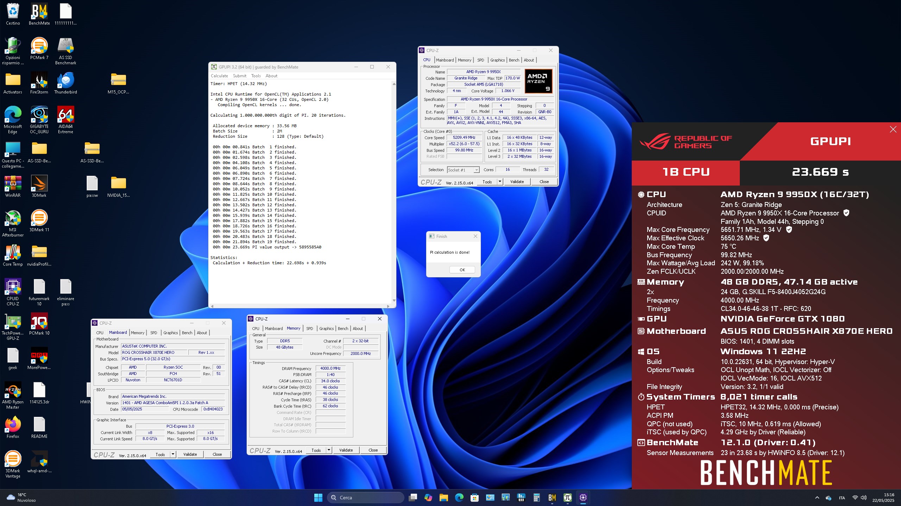Image resolution: width=901 pixels, height=506 pixels.
Task: Open About tab in CPU-Z Memory window
Action: (x=358, y=329)
